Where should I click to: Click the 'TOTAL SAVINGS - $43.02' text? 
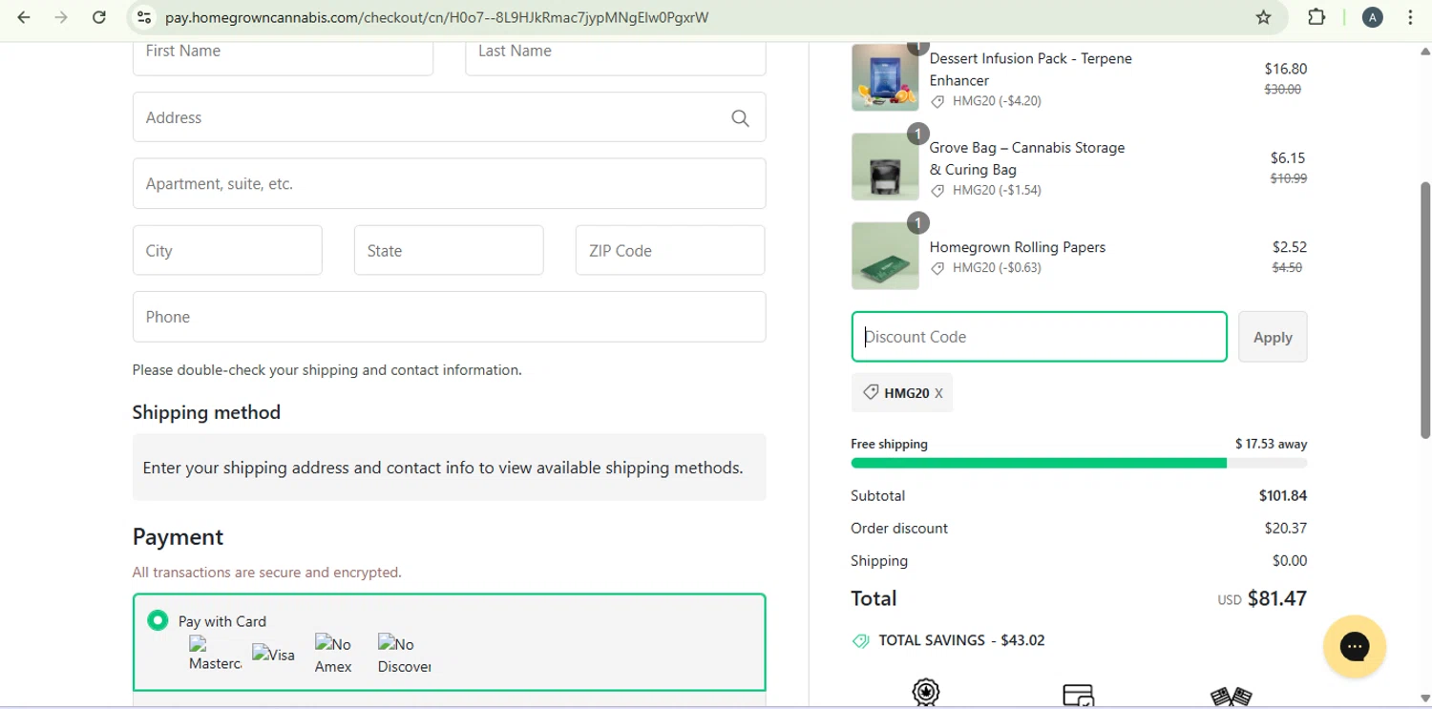[961, 640]
